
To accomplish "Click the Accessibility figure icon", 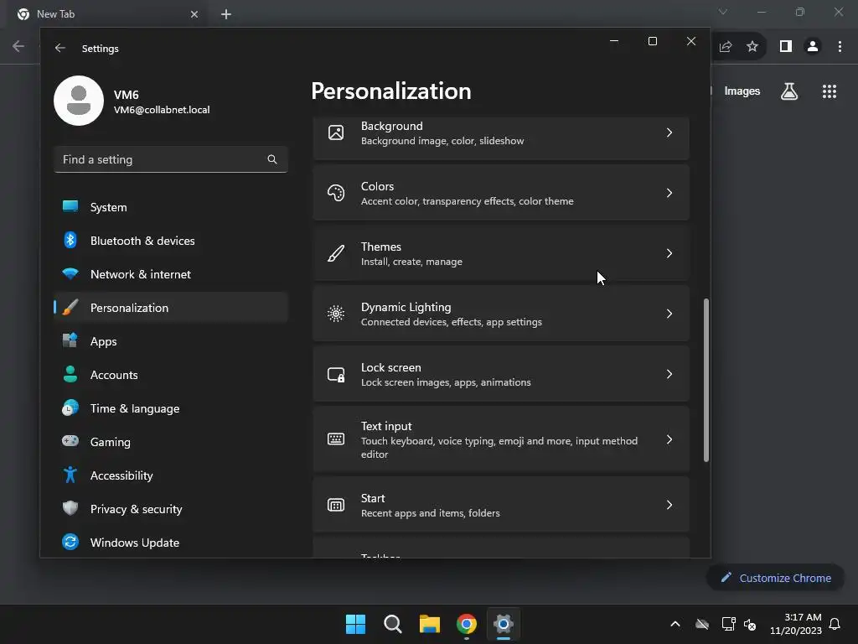I will pyautogui.click(x=70, y=475).
